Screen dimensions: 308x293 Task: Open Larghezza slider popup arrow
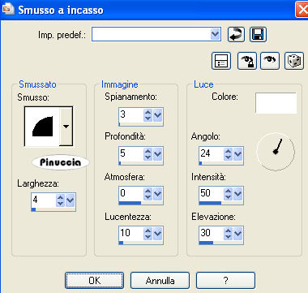click(70, 200)
